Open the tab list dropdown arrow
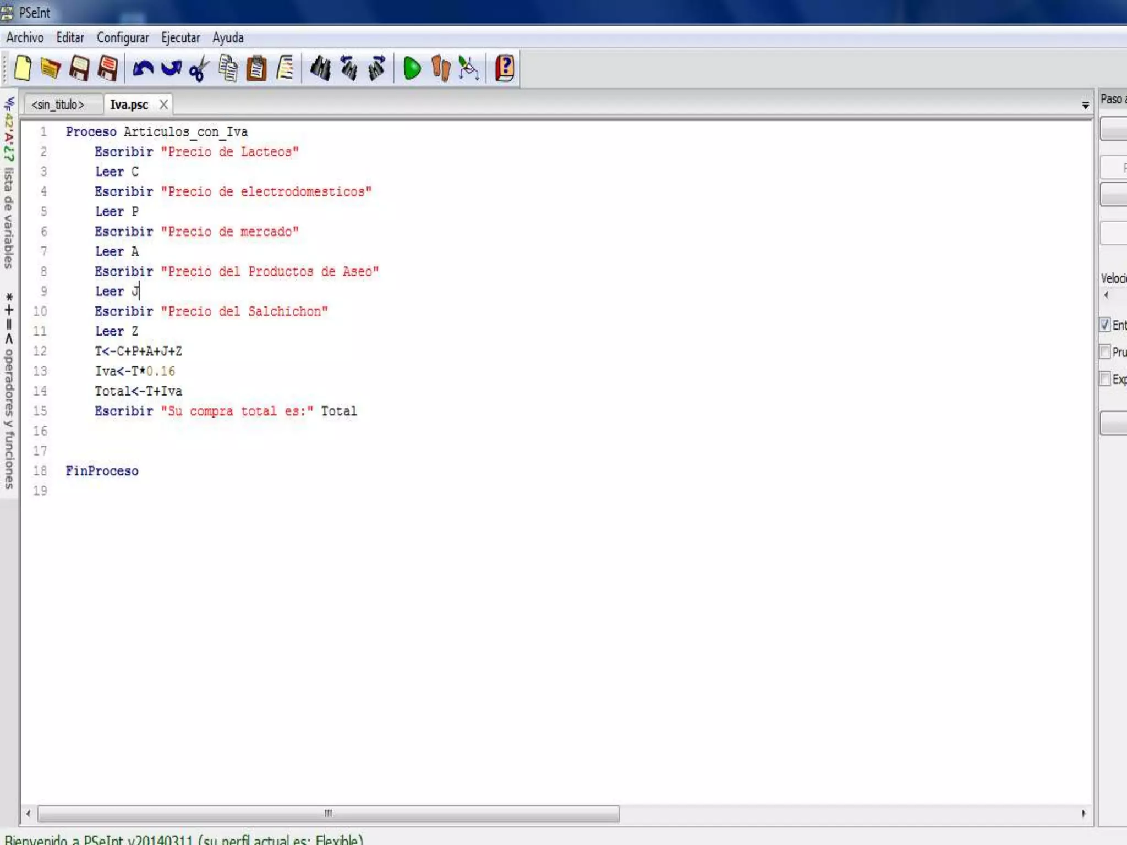The width and height of the screenshot is (1127, 845). coord(1085,105)
